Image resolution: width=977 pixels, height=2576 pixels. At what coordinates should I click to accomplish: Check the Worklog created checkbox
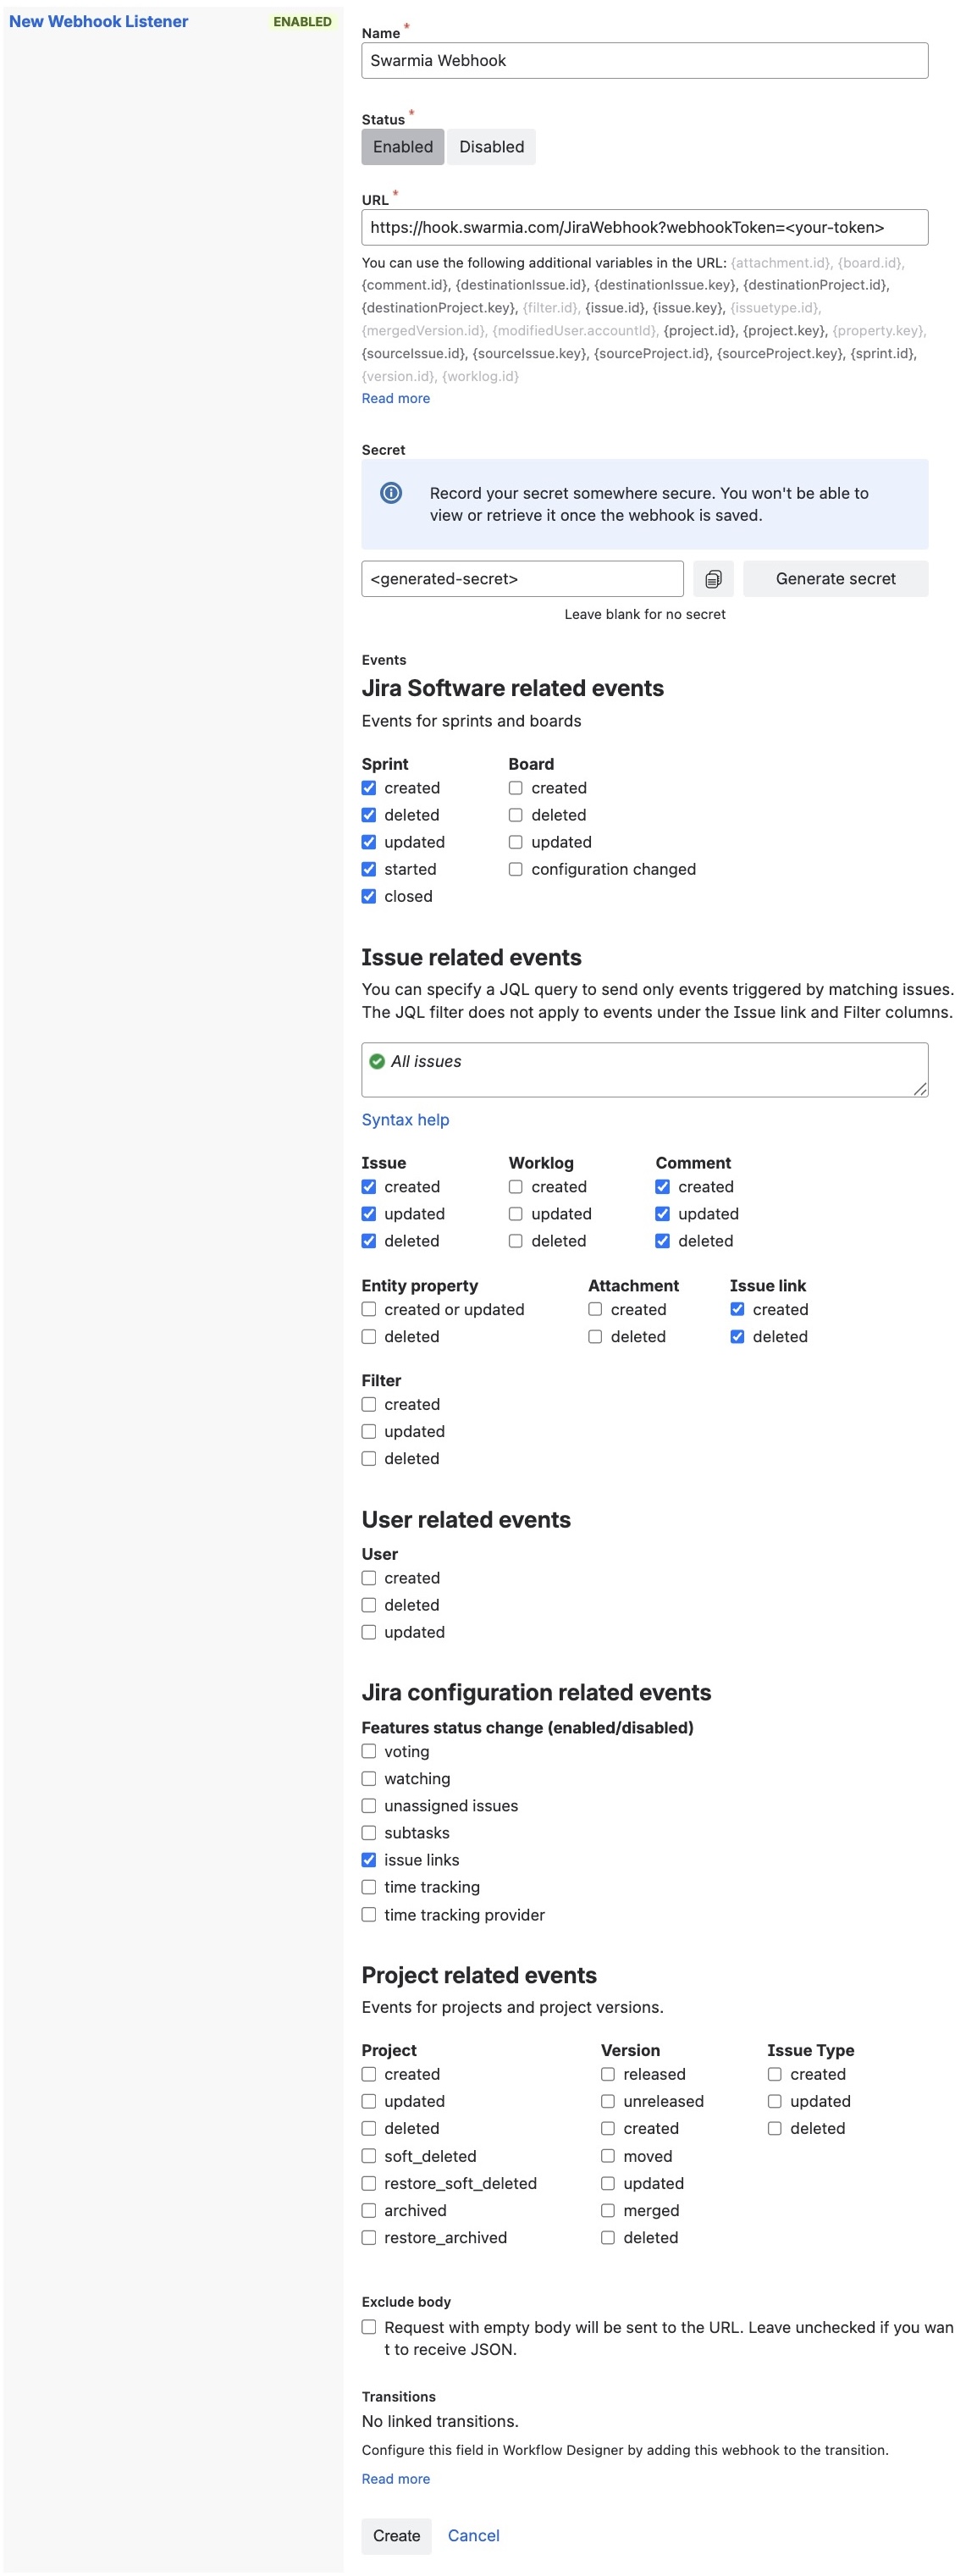pos(516,1187)
